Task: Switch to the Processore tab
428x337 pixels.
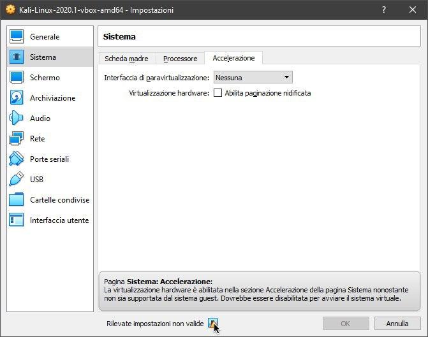Action: click(x=180, y=59)
